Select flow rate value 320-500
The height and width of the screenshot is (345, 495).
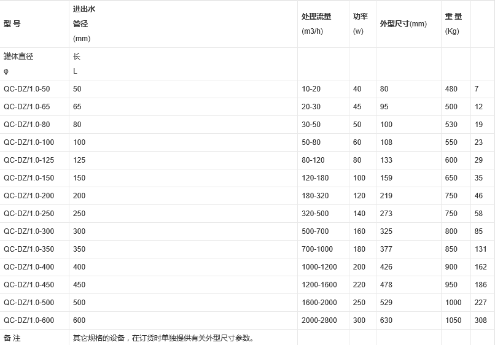(x=315, y=214)
